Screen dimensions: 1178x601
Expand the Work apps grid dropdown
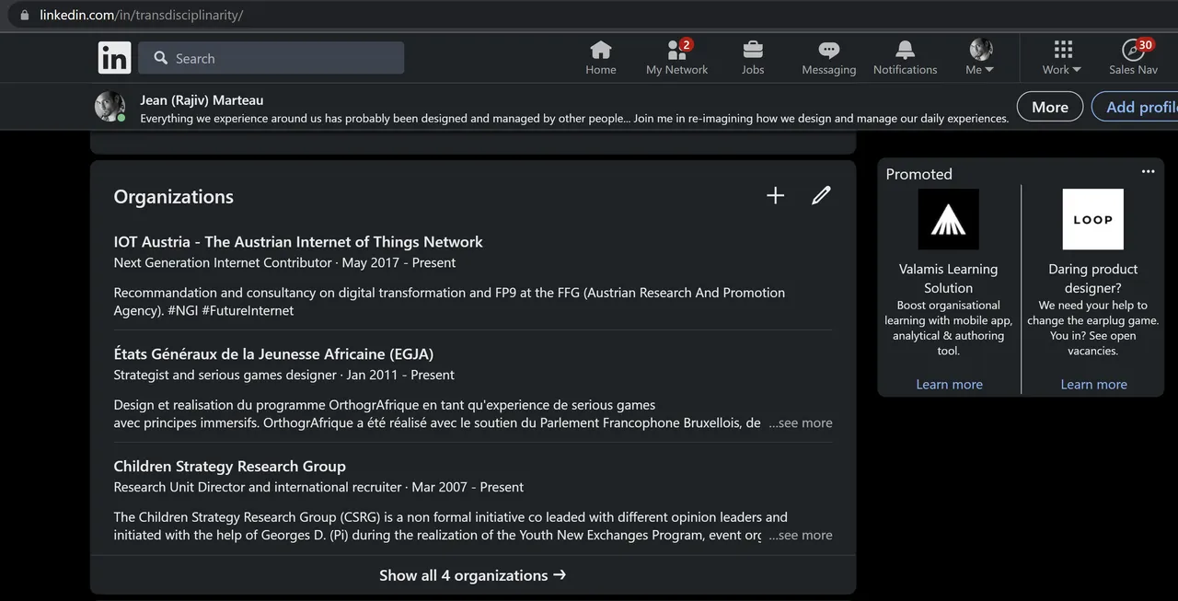click(x=1062, y=58)
